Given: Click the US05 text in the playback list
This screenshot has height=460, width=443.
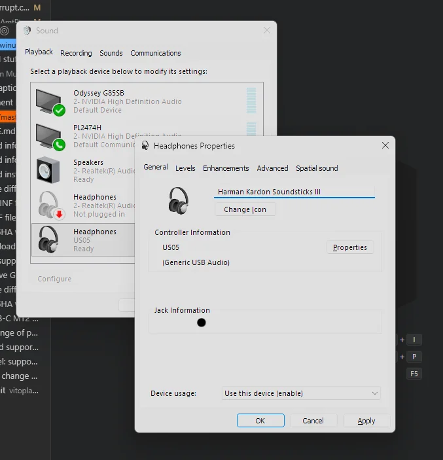Looking at the screenshot, I should [x=82, y=240].
